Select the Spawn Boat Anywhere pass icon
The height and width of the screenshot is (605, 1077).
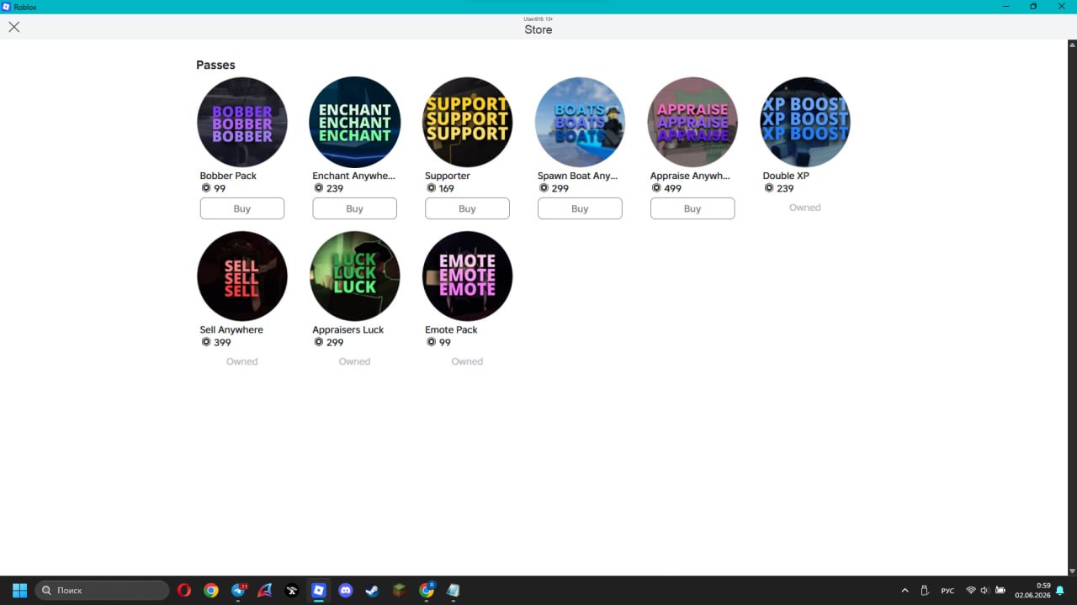point(580,122)
